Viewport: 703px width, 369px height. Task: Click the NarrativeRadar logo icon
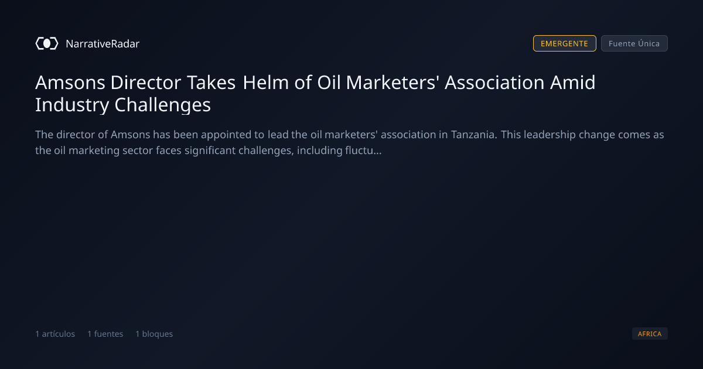pos(47,43)
